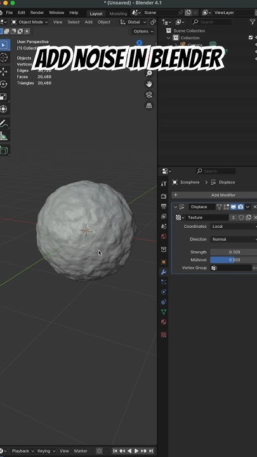
Task: Select the Measure tool
Action: (x=4, y=136)
